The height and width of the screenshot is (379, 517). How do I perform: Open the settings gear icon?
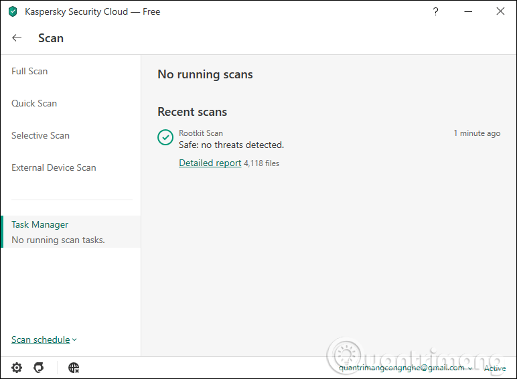pos(17,368)
